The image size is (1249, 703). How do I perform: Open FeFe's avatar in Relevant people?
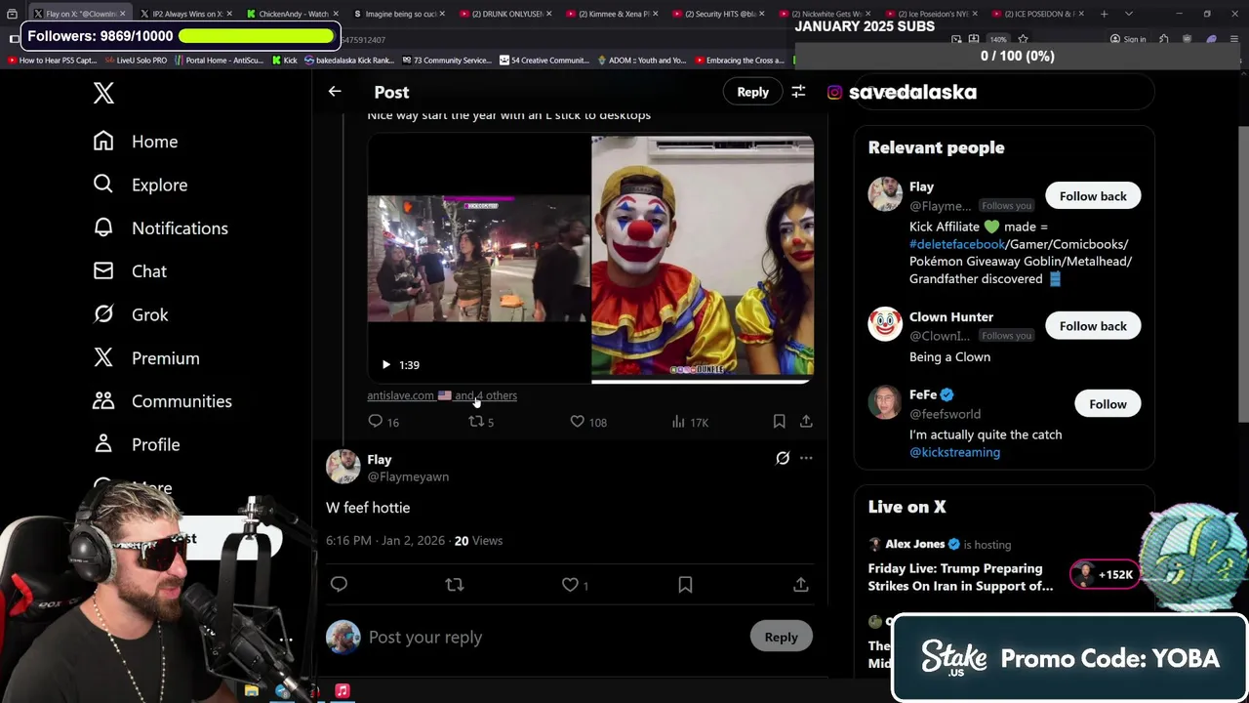point(885,402)
